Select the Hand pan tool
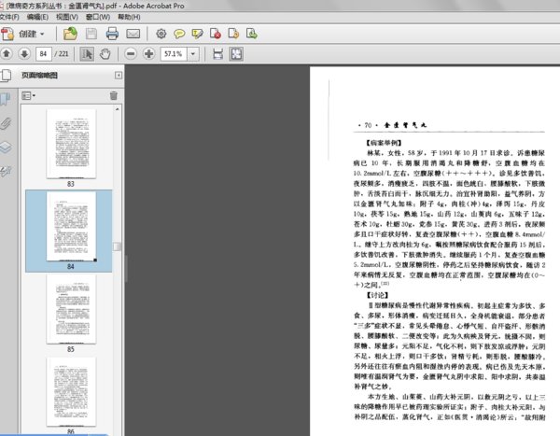The width and height of the screenshot is (560, 436). tap(106, 54)
